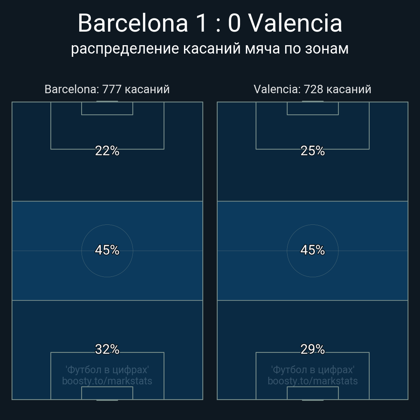Click the subtitle "распределение касаний мяча по зонам"

point(210,48)
